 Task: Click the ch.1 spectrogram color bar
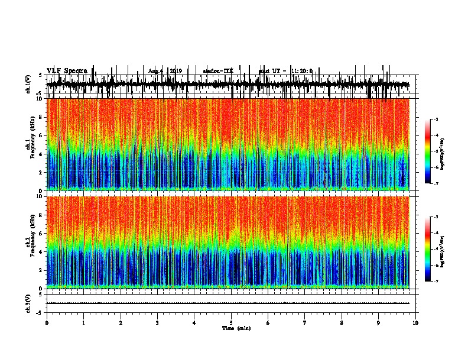pos(427,151)
